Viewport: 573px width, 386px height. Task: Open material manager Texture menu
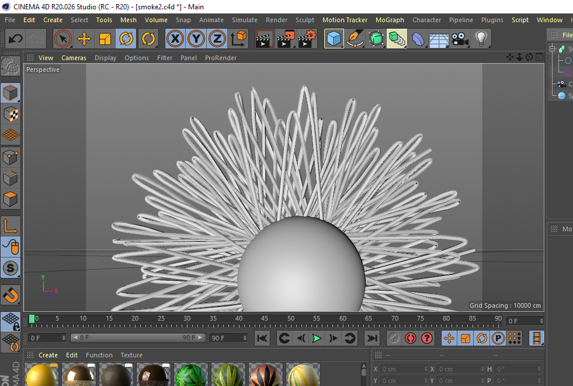(x=131, y=355)
